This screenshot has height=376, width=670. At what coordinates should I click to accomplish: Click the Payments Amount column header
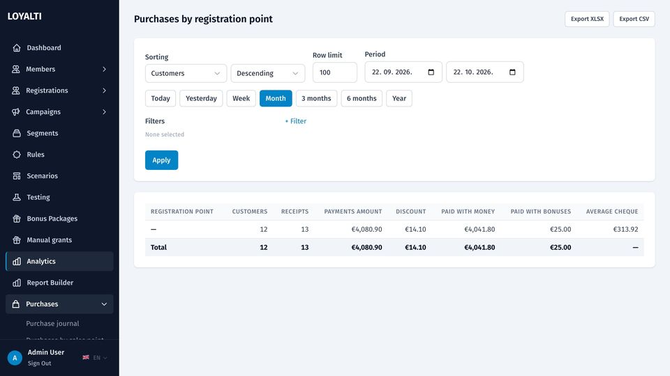click(x=353, y=212)
